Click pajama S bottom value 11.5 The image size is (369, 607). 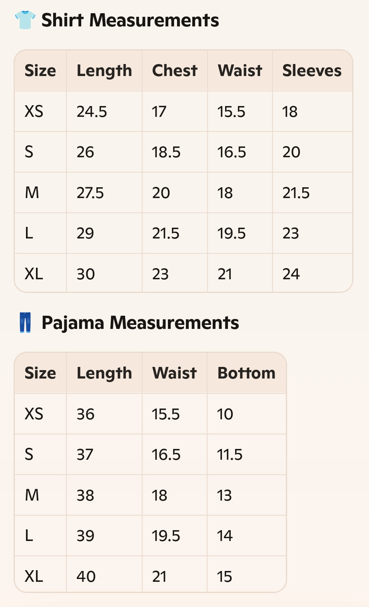[x=230, y=455]
